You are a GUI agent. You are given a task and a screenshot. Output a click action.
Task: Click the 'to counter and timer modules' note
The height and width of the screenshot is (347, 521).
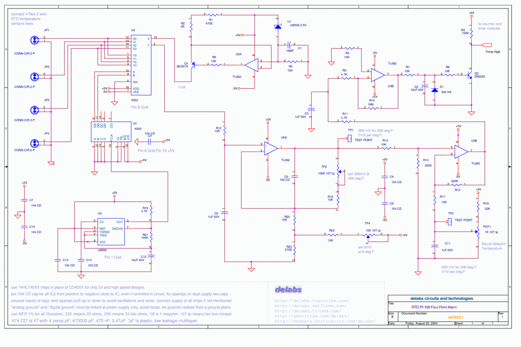[x=489, y=26]
